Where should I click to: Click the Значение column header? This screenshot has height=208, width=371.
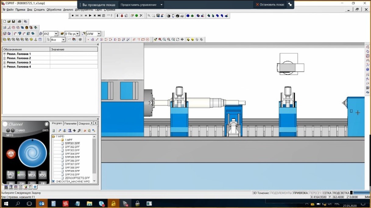point(74,49)
